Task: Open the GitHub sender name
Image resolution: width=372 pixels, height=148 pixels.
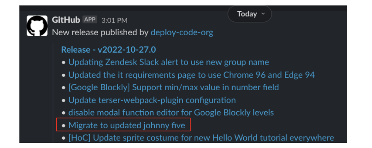Action: [x=66, y=20]
